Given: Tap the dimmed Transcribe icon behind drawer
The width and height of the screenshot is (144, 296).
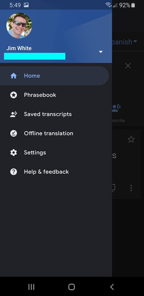Looking at the screenshot, I should 116,108.
